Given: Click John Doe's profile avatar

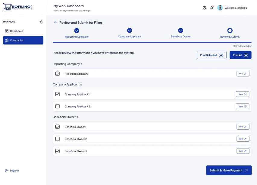Looking at the screenshot, I should pyautogui.click(x=220, y=8).
